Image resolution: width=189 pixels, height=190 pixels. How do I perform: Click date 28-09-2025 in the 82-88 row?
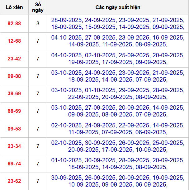point(67,20)
